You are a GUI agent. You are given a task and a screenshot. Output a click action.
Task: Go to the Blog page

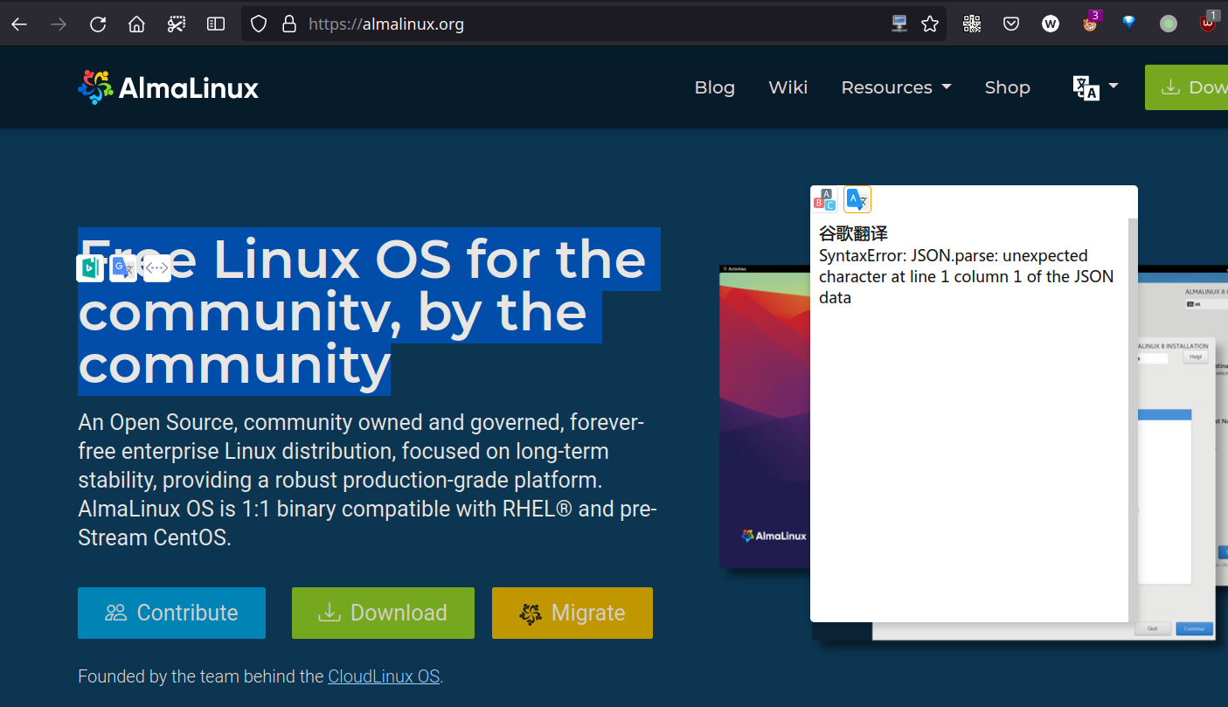click(x=714, y=87)
